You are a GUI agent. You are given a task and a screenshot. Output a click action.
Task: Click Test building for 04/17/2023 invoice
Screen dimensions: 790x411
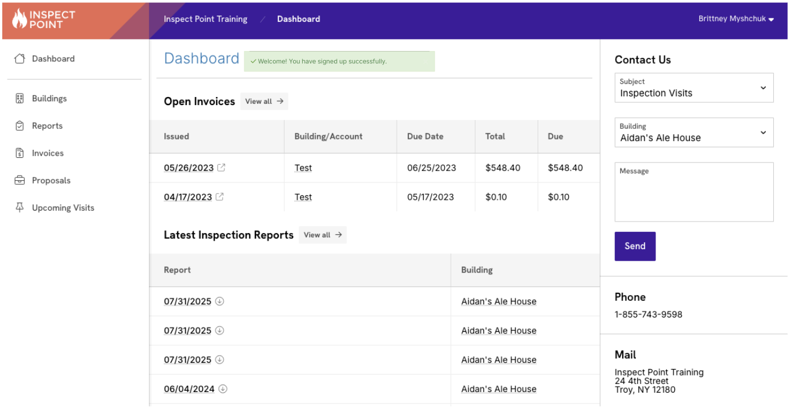click(x=303, y=197)
